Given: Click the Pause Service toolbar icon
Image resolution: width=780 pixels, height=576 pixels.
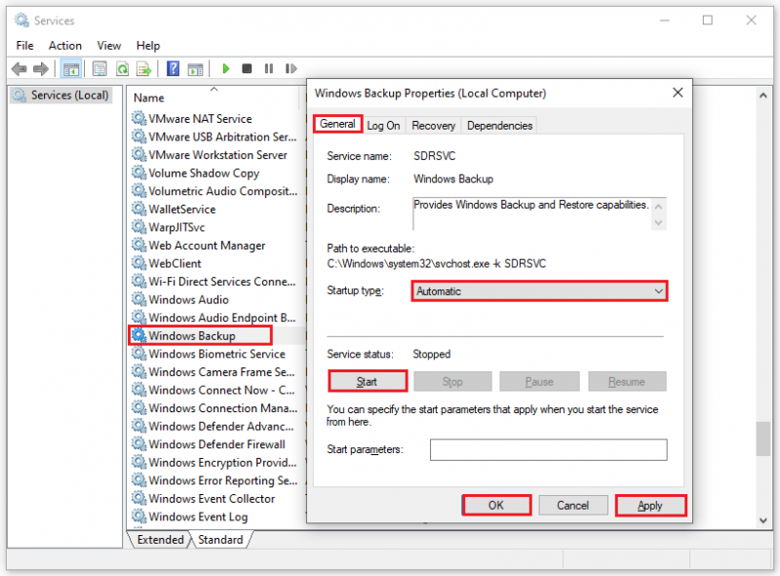Looking at the screenshot, I should 269,68.
